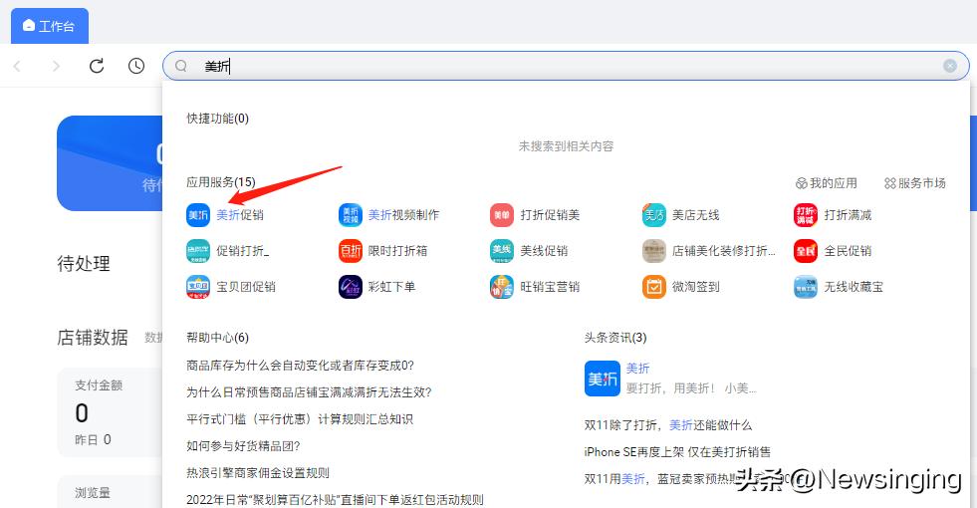Select the 打折满减 text label
The width and height of the screenshot is (977, 508).
(848, 215)
